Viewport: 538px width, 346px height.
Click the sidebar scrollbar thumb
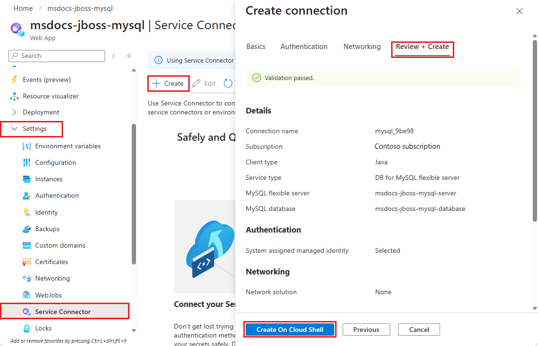pos(134,194)
